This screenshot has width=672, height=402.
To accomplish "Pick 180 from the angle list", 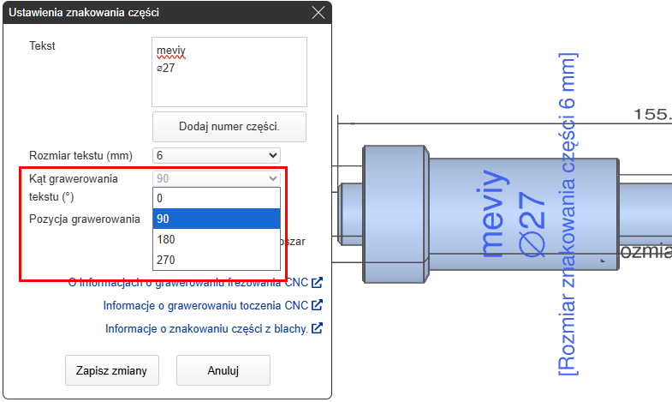I will (217, 239).
